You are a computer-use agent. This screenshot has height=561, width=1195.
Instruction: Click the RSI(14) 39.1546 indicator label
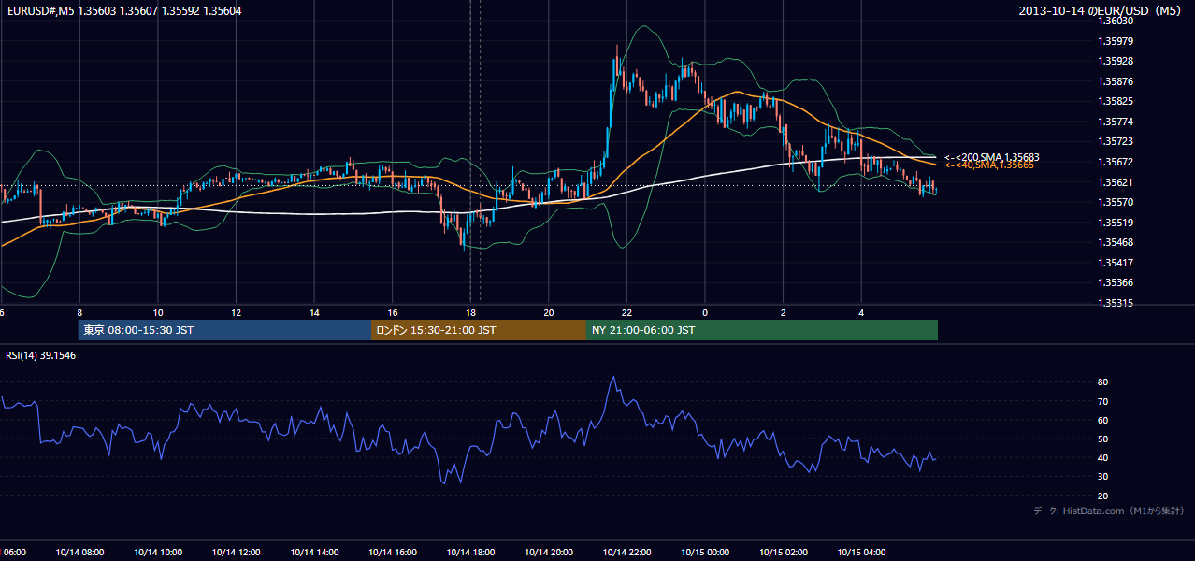coord(41,355)
